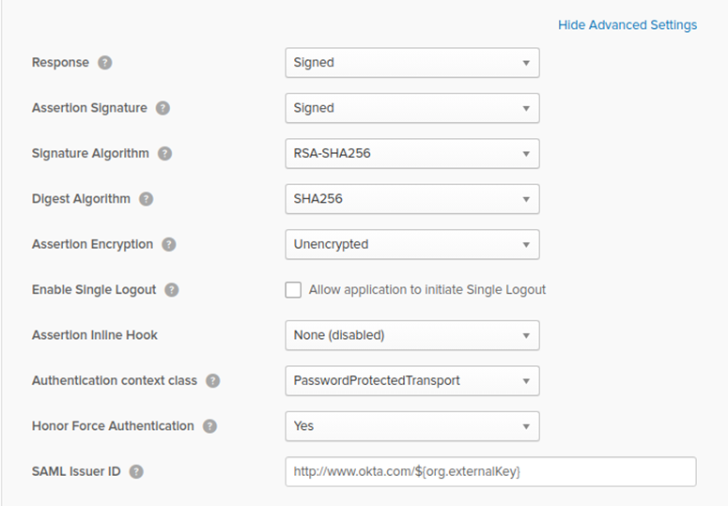Image resolution: width=728 pixels, height=506 pixels.
Task: Open the Digest Algorithm SHA256 dropdown
Action: (x=411, y=199)
